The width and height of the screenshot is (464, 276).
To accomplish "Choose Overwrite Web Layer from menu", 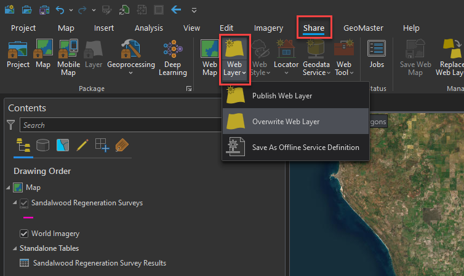I will (286, 122).
